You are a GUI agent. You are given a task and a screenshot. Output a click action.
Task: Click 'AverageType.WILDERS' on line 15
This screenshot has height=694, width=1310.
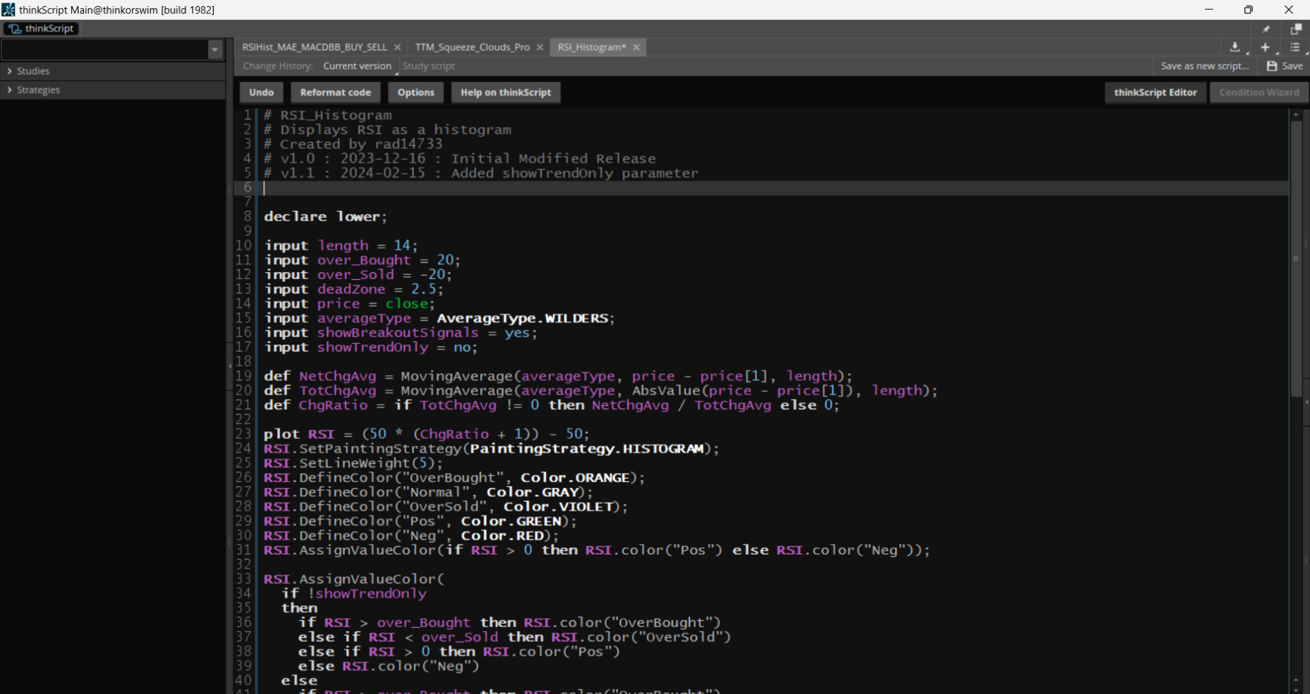click(x=523, y=318)
